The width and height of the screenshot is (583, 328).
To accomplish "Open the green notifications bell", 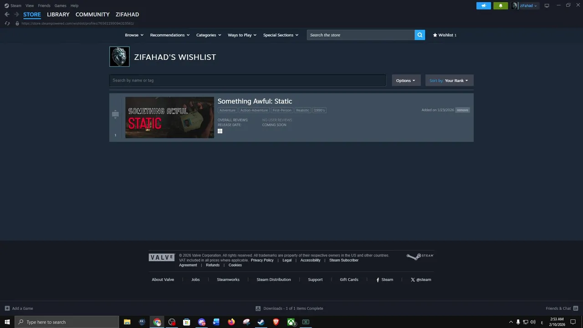I will (501, 5).
